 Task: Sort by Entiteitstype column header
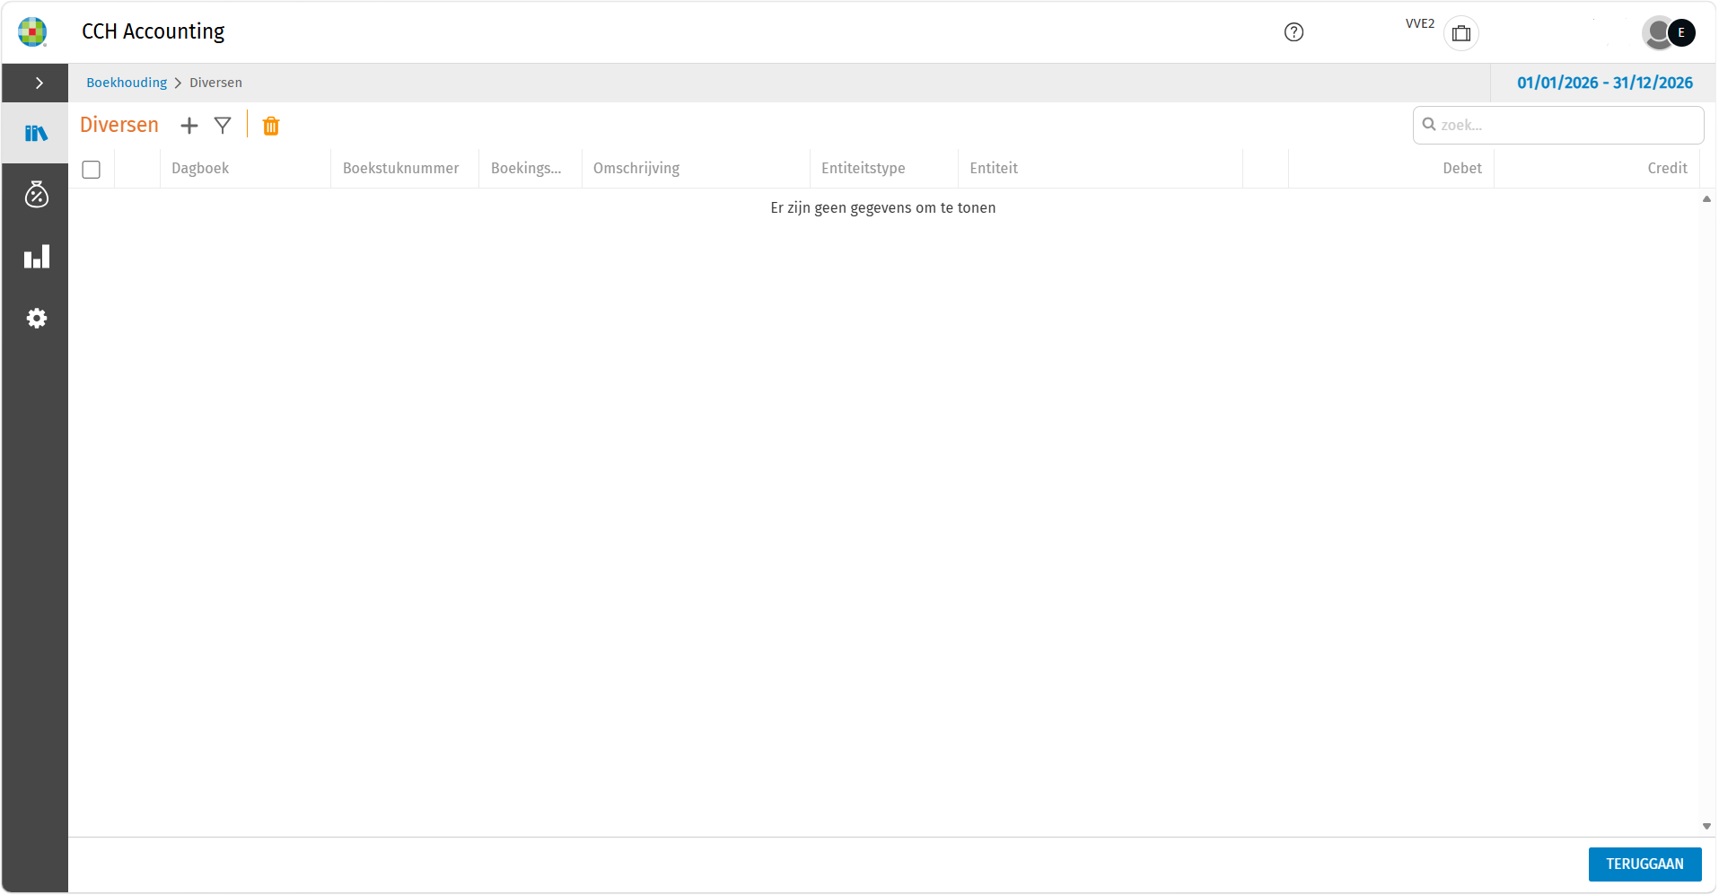pyautogui.click(x=863, y=168)
